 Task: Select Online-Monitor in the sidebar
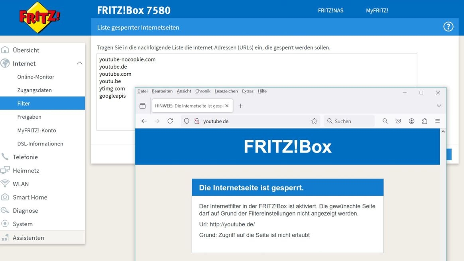pyautogui.click(x=36, y=77)
